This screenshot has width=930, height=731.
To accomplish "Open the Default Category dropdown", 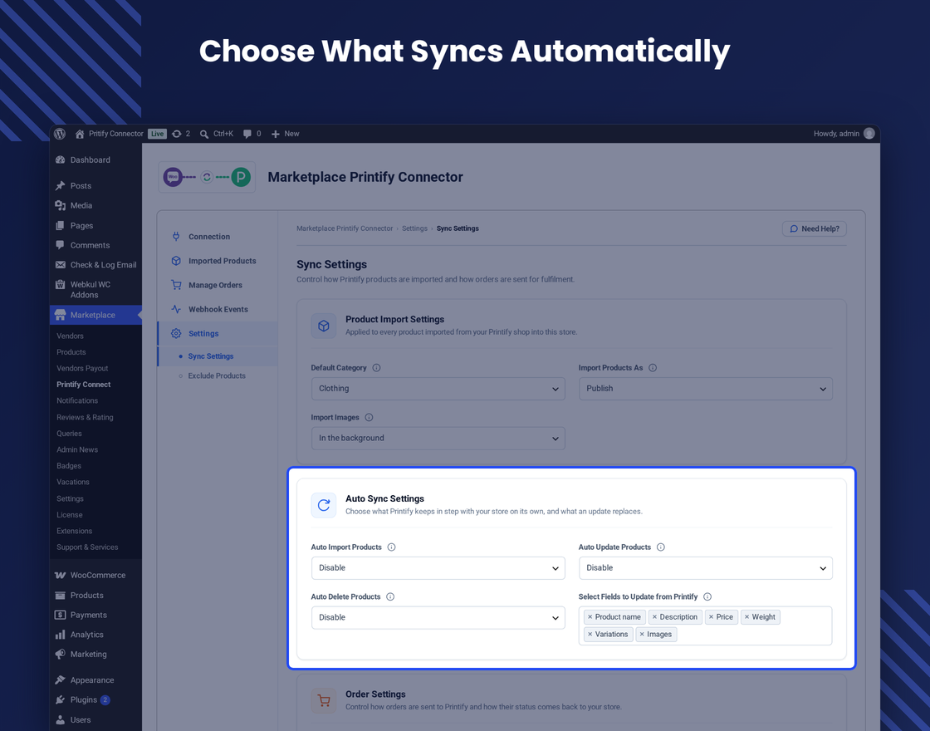I will tap(438, 389).
